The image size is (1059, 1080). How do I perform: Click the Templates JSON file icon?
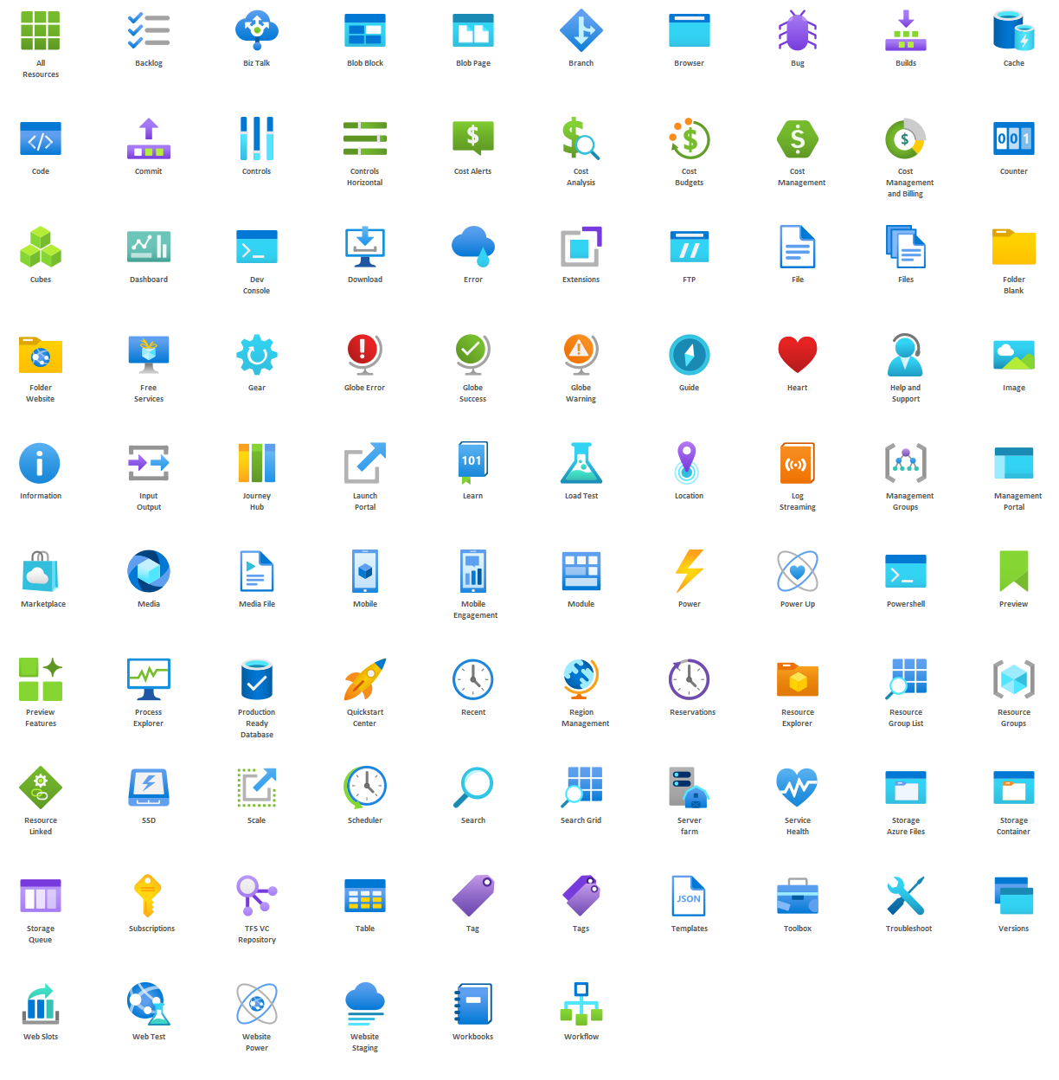pyautogui.click(x=689, y=896)
